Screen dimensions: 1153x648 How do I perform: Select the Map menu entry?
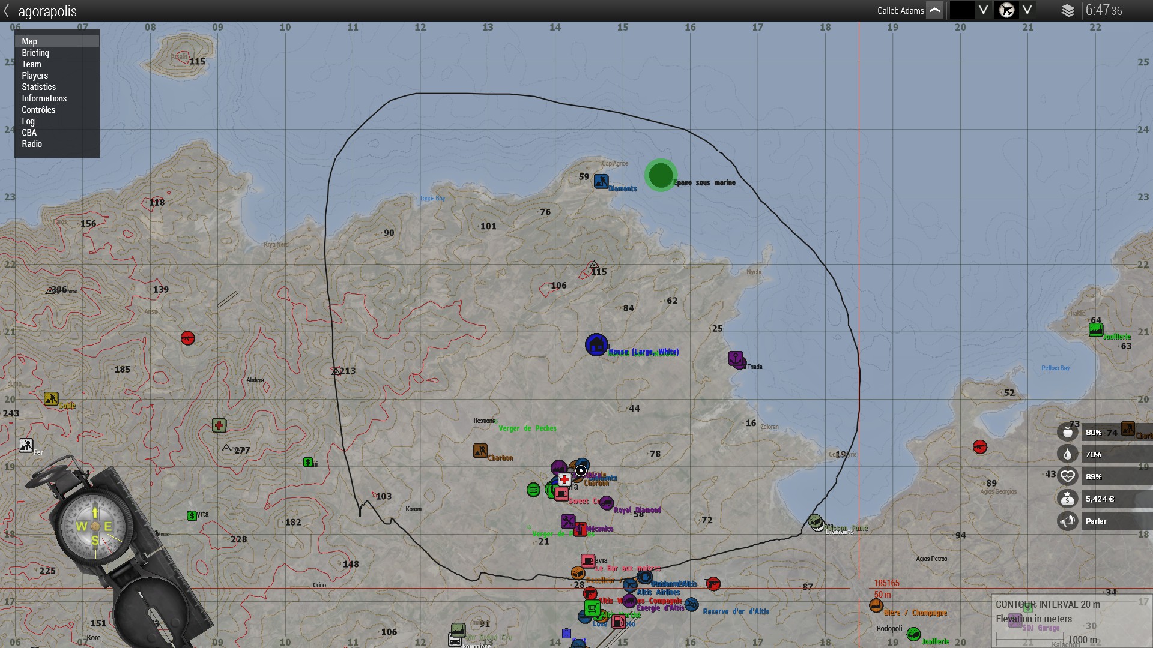coord(57,41)
